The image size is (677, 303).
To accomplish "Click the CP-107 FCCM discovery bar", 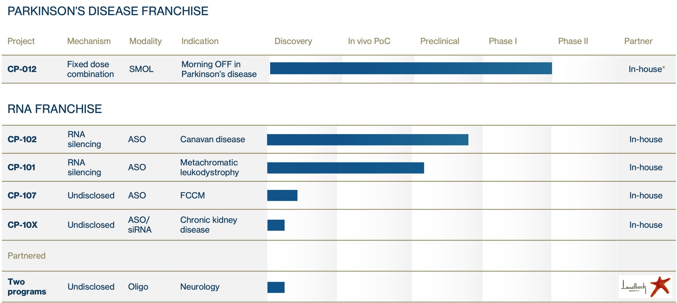I will [x=282, y=195].
